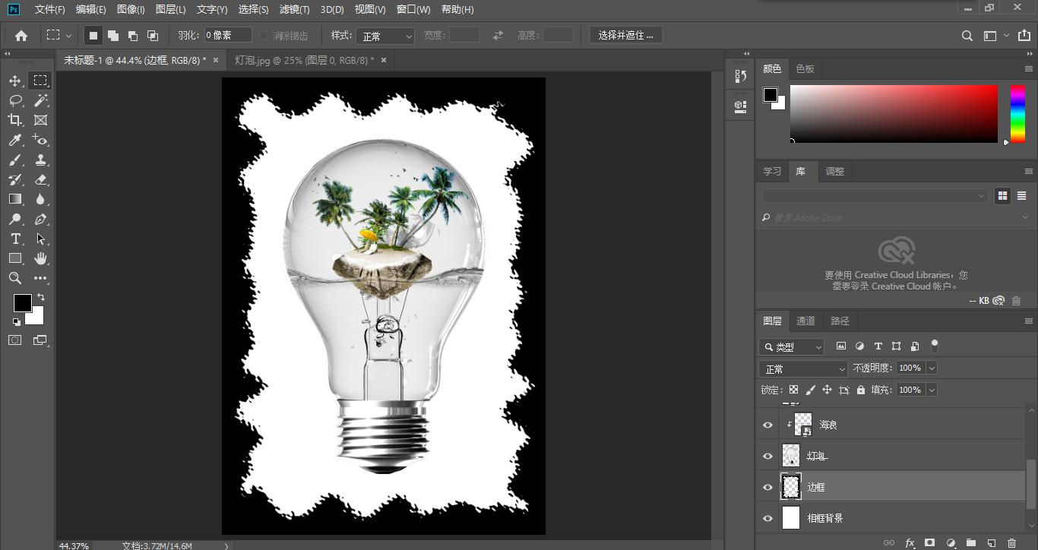The height and width of the screenshot is (550, 1038).
Task: Click the hue spectrum slider strip
Action: pos(1017,114)
